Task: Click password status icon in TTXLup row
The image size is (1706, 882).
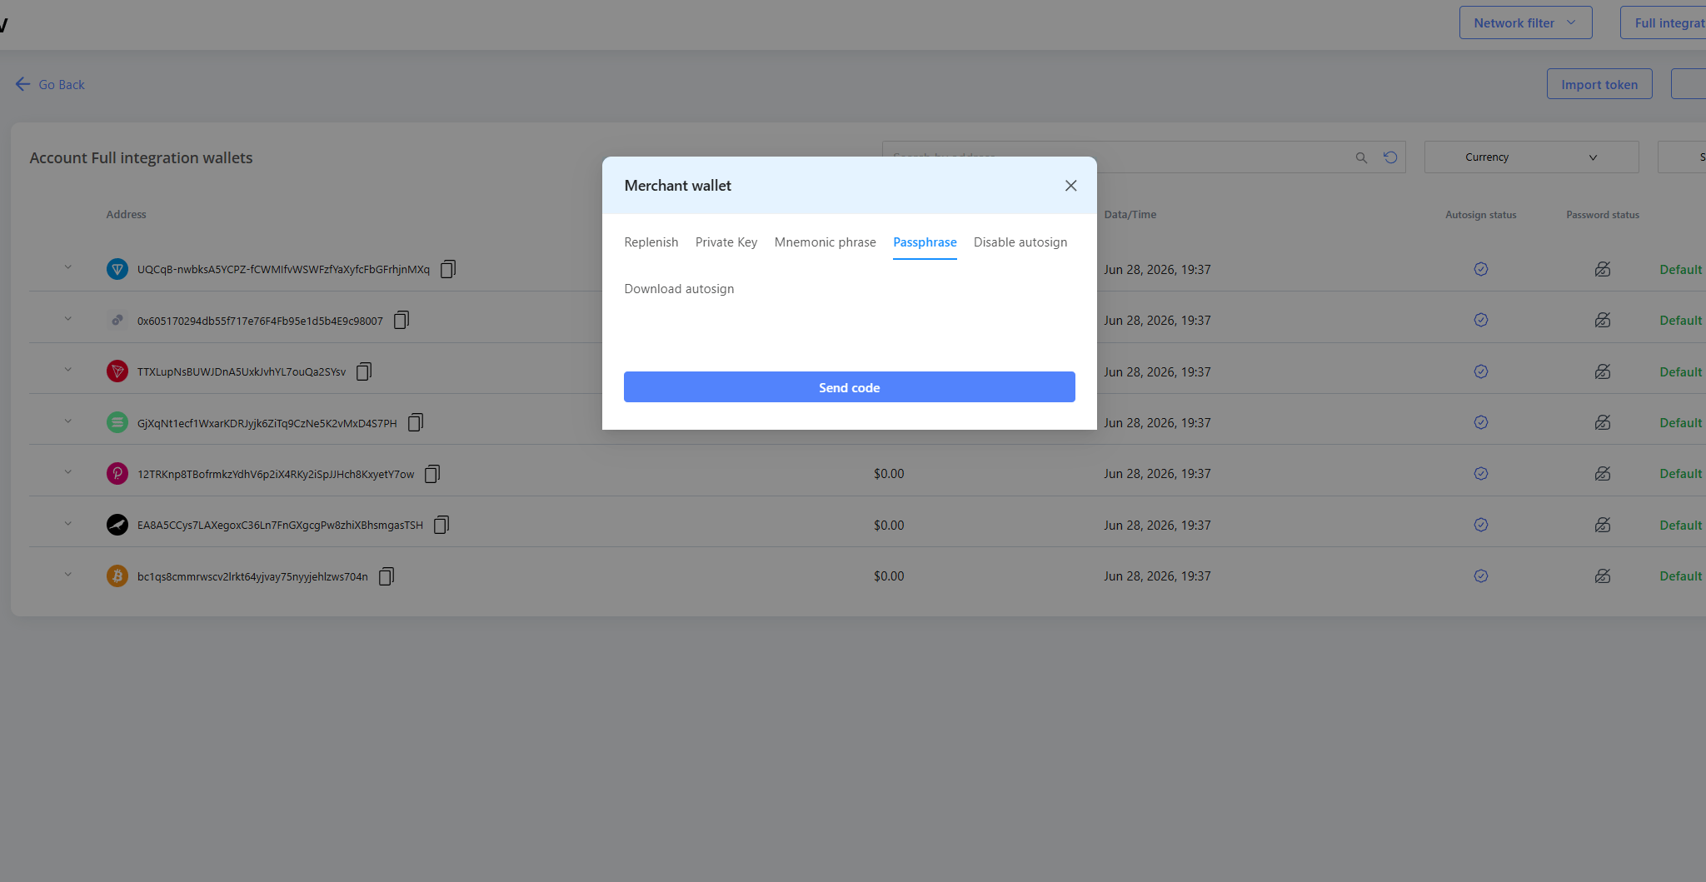Action: pos(1603,371)
